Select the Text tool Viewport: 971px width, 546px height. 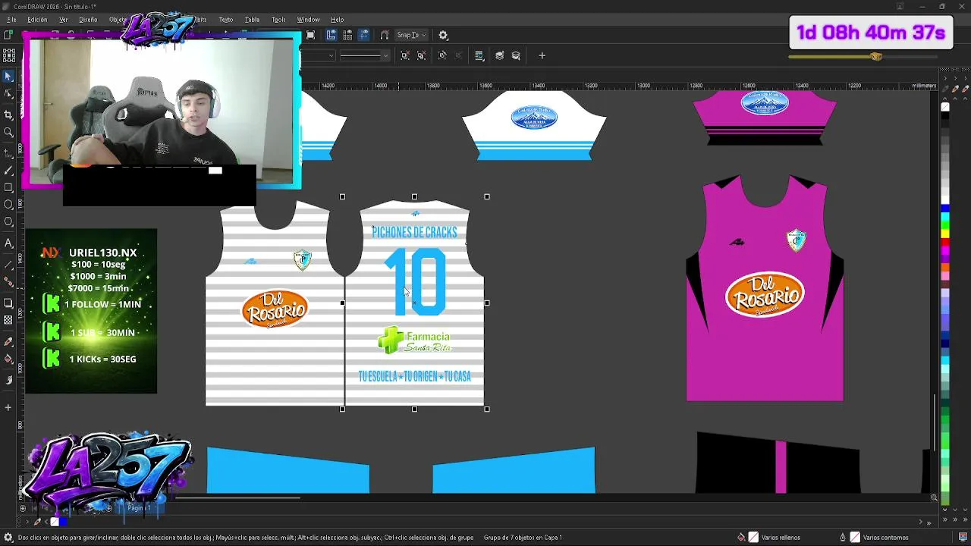click(x=8, y=243)
